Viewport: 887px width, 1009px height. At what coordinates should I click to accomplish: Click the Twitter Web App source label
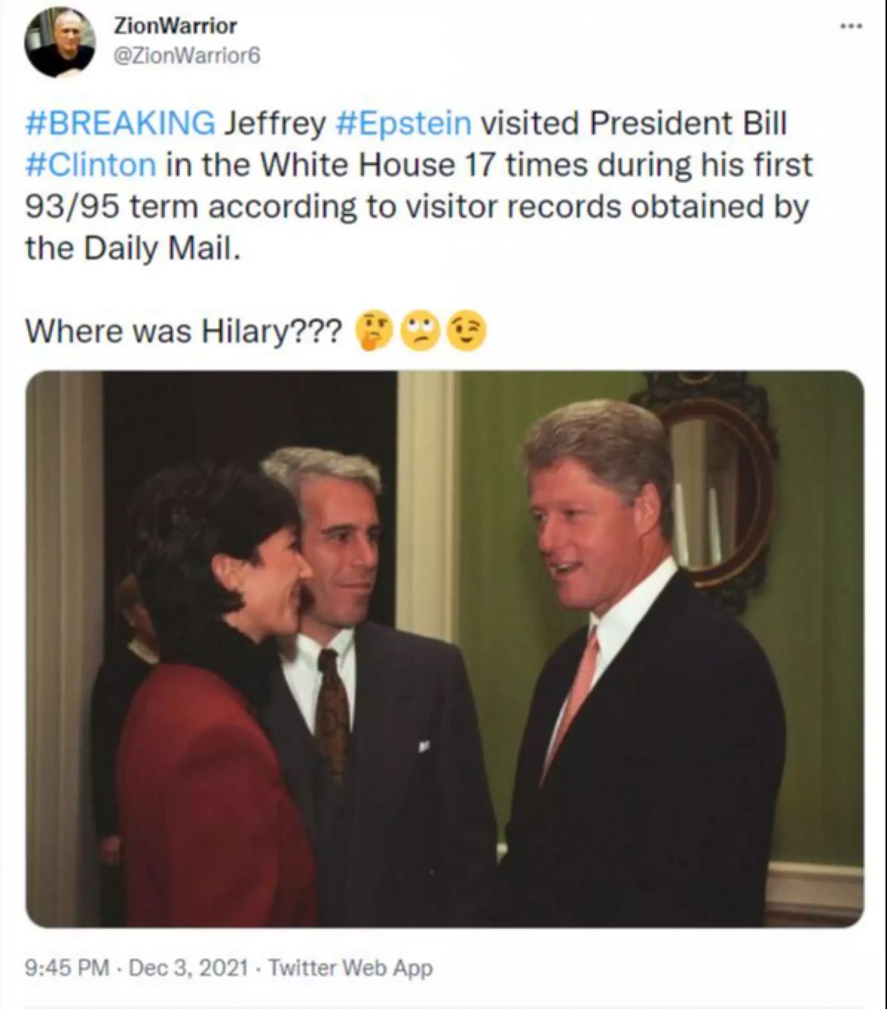pos(351,967)
